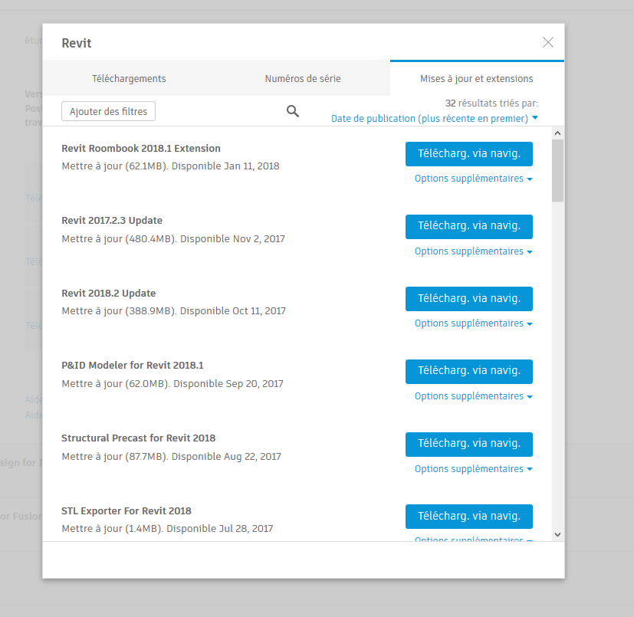The image size is (634, 617).
Task: Expand Options supplémentaires for Revit Roombook 2018.1
Action: [x=473, y=179]
